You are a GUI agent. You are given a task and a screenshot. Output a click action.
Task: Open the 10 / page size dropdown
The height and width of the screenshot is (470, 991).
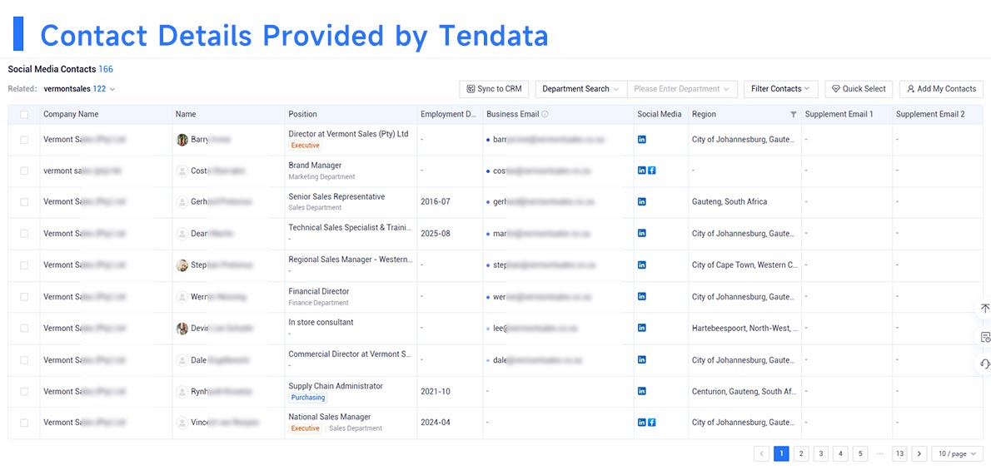coord(957,453)
